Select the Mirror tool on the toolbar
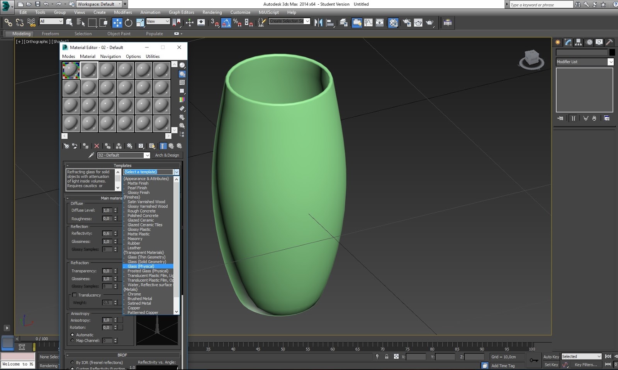 [x=318, y=22]
